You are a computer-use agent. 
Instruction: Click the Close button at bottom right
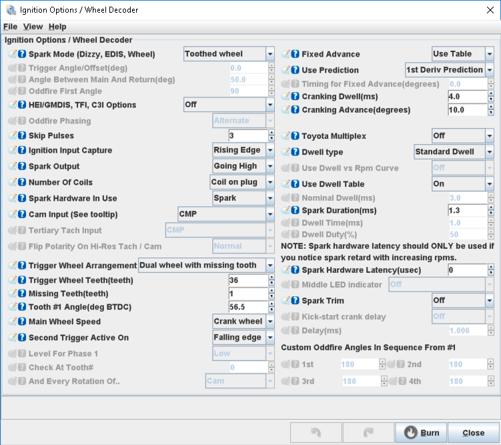click(473, 433)
